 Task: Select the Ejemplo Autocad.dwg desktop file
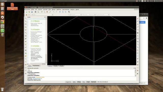coord(12,6)
